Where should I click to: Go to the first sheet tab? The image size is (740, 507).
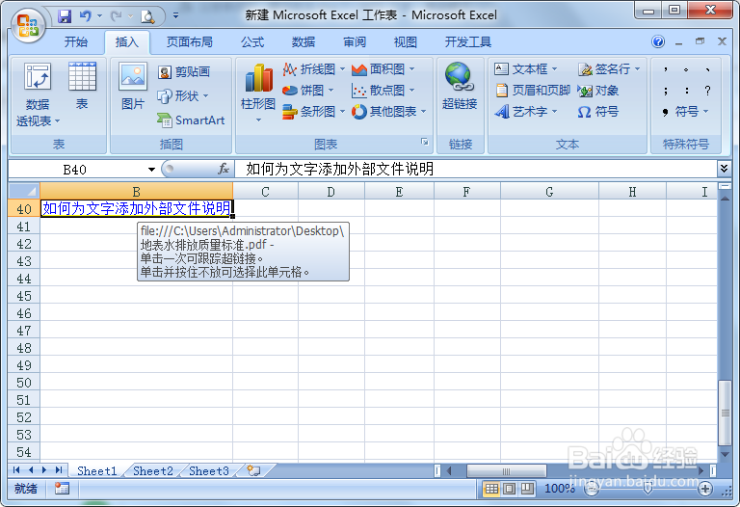[x=16, y=469]
